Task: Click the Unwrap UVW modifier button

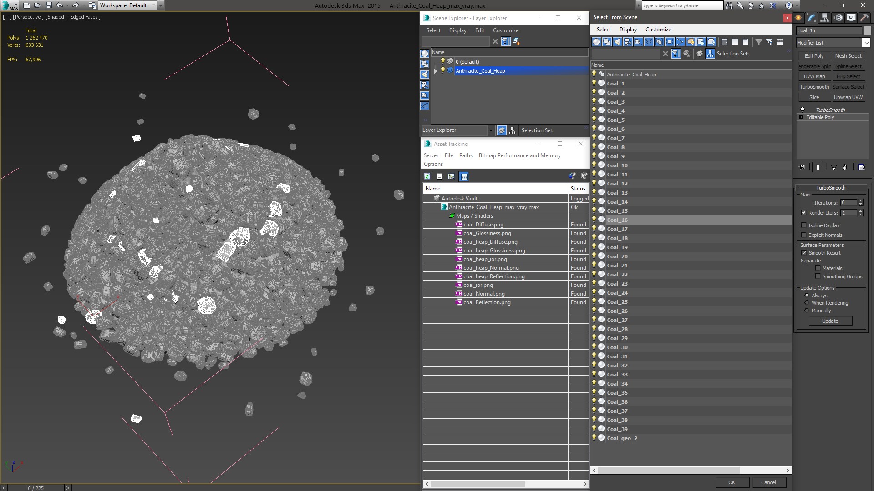Action: point(848,97)
